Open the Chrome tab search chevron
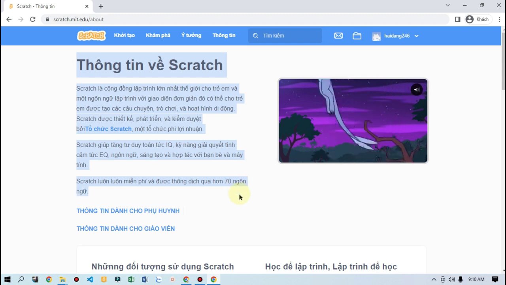506x285 pixels. (x=447, y=6)
